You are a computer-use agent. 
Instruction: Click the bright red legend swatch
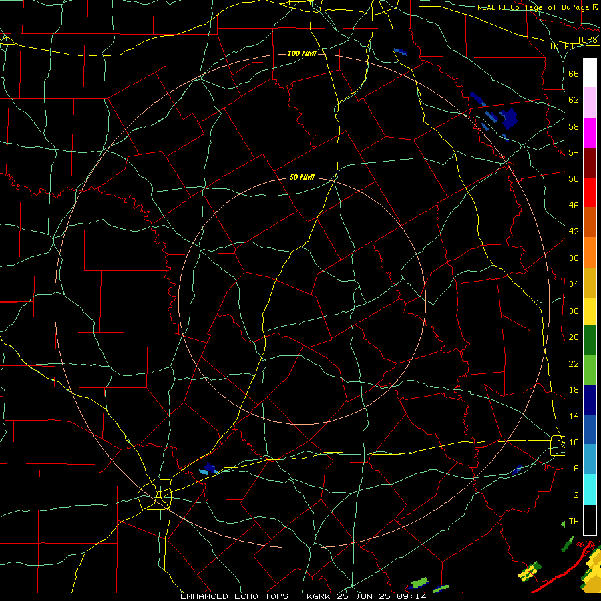point(590,192)
